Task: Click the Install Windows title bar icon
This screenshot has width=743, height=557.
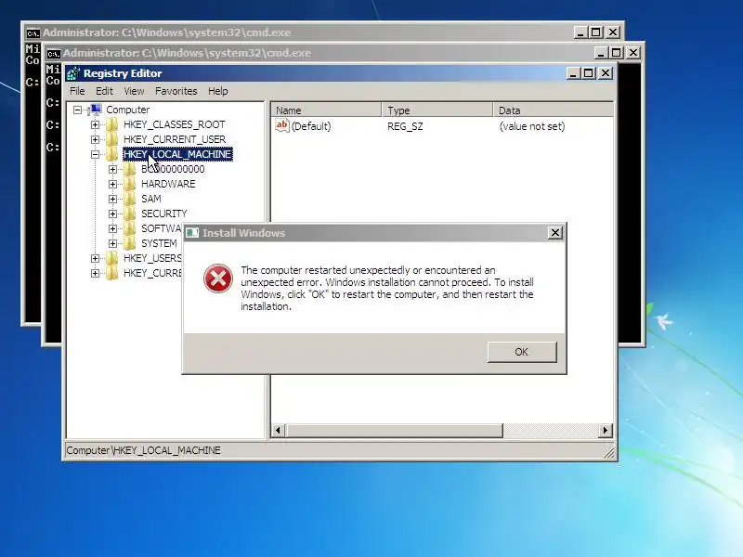Action: pos(192,233)
